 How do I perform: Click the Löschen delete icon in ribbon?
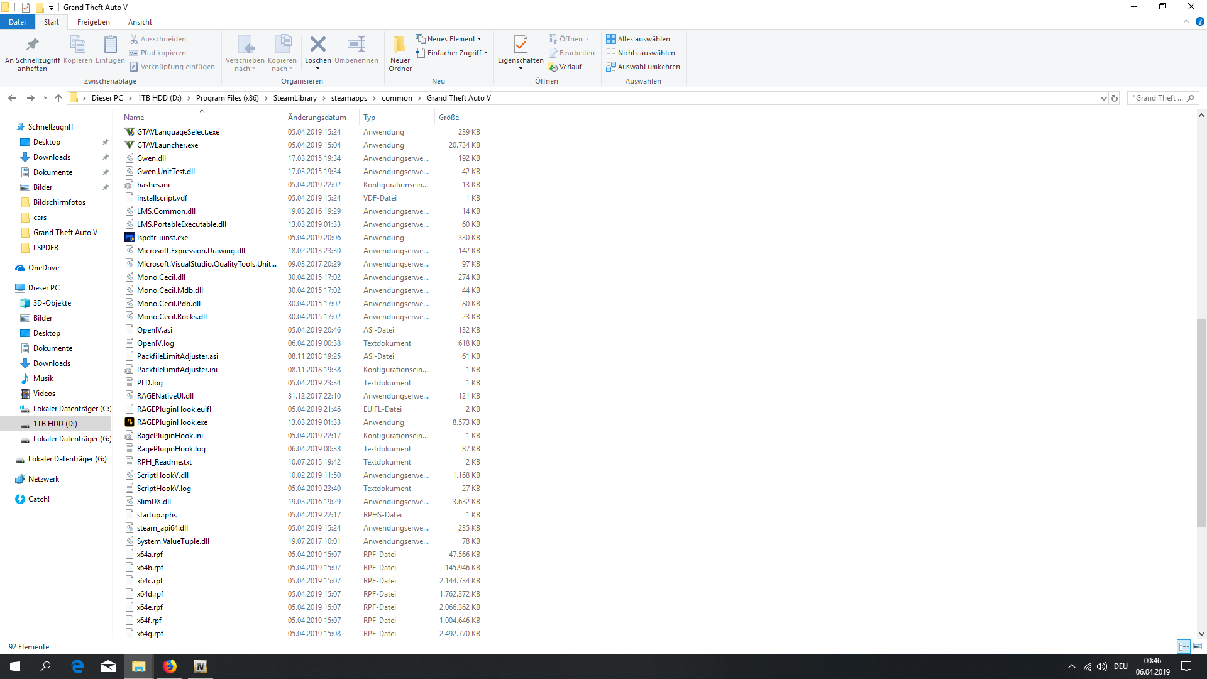pyautogui.click(x=317, y=45)
